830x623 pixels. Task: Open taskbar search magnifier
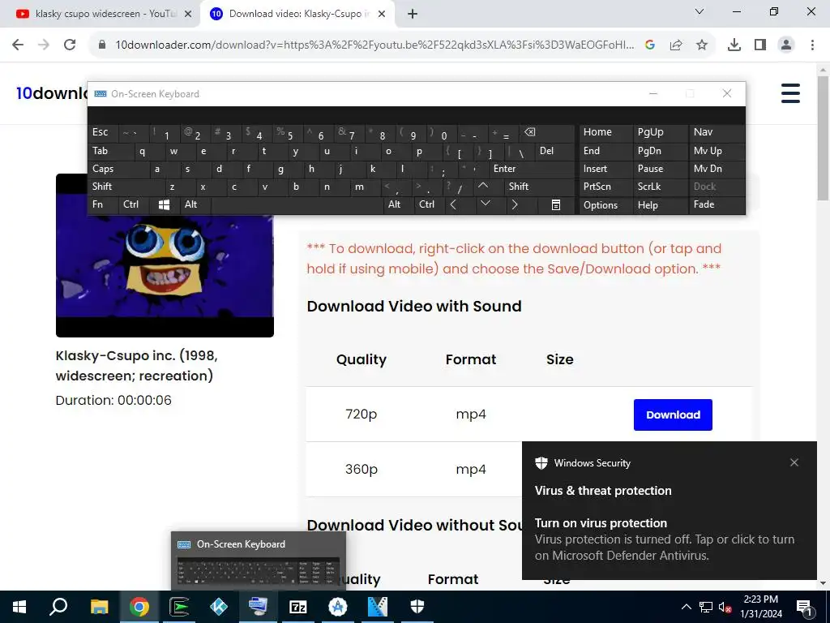(x=58, y=607)
